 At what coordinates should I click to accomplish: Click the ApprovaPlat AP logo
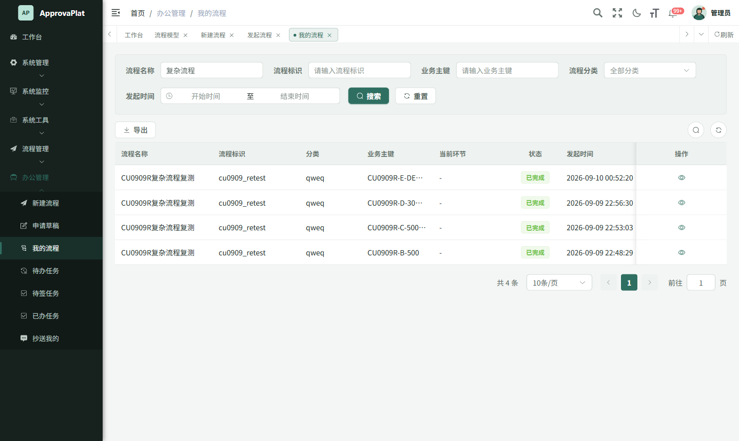click(26, 13)
